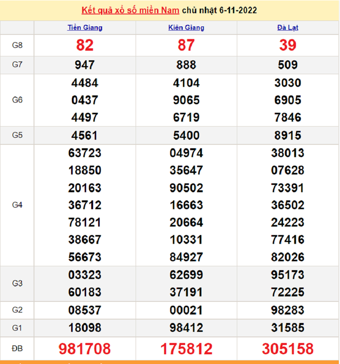Click the G7 prize row label
The image size is (340, 364).
pos(17,65)
